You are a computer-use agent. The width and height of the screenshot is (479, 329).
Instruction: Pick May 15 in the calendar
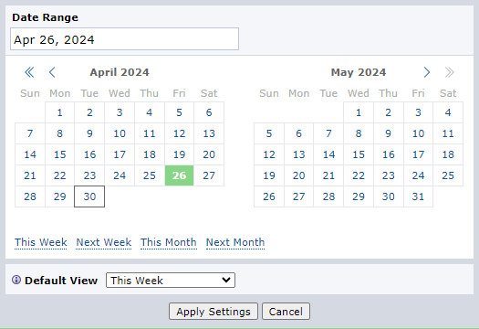(359, 154)
